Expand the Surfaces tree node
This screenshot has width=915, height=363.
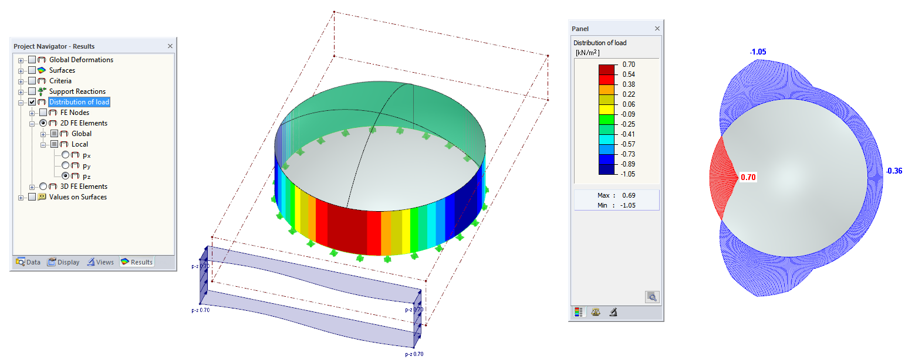click(21, 70)
